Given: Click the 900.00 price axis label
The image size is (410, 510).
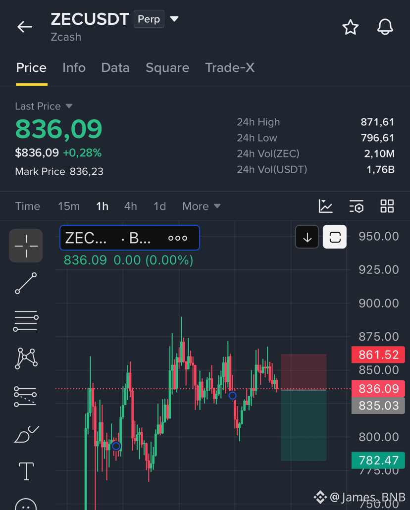Looking at the screenshot, I should [x=378, y=303].
